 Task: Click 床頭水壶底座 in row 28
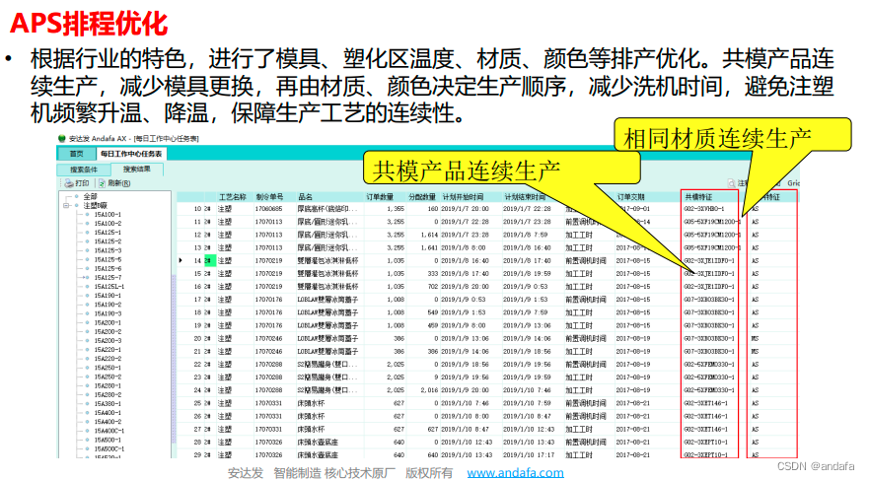point(318,443)
